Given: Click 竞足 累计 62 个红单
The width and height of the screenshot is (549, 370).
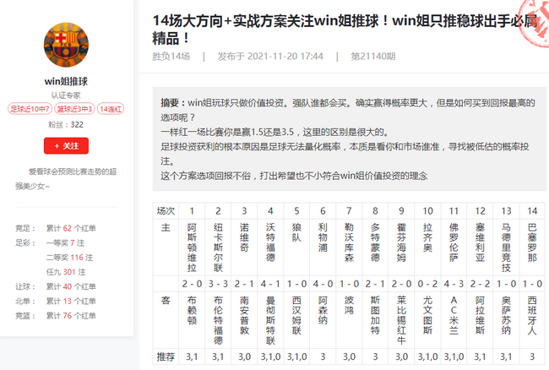Looking at the screenshot, I should tap(56, 228).
